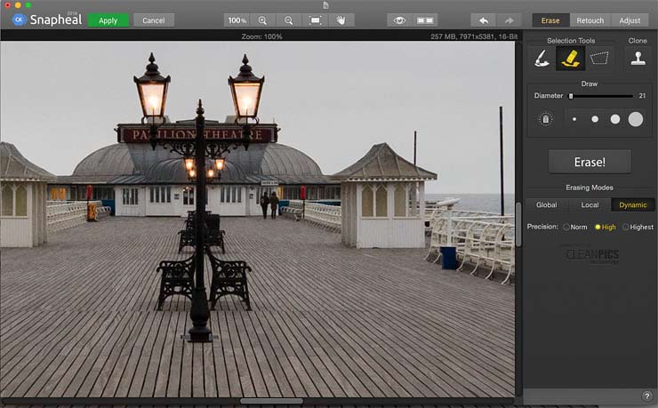
Task: Click the Diameter value 21
Action: [x=642, y=96]
